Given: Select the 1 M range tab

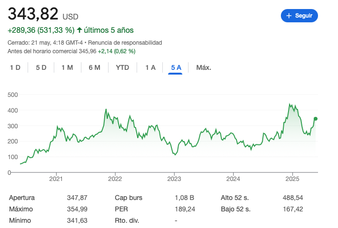Looking at the screenshot, I should coord(67,67).
